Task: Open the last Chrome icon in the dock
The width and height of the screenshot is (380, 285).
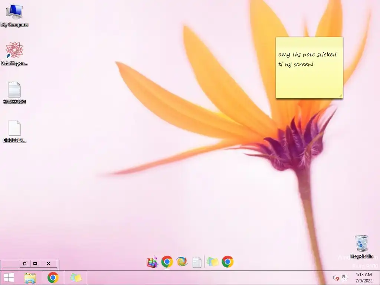Action: 227,262
